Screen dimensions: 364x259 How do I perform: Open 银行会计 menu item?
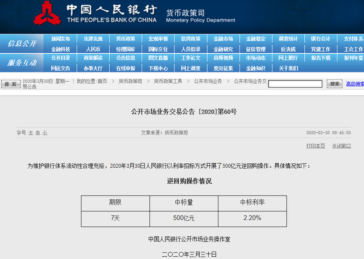point(321,39)
